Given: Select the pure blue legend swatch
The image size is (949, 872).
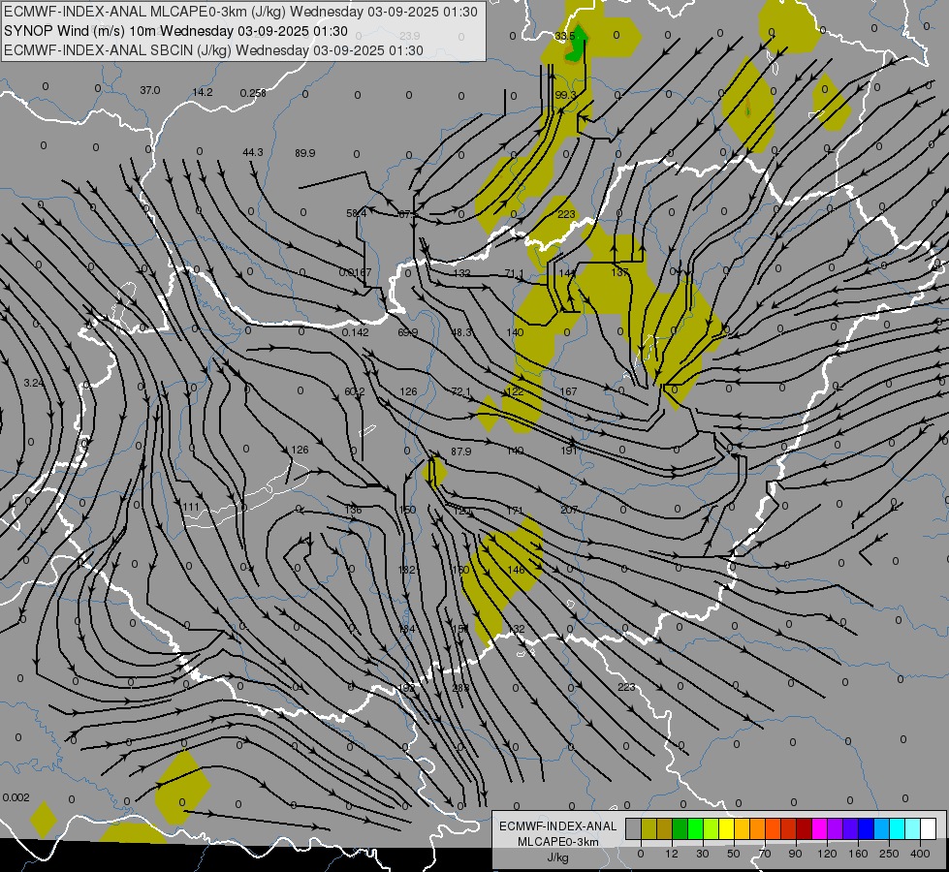Looking at the screenshot, I should (866, 828).
